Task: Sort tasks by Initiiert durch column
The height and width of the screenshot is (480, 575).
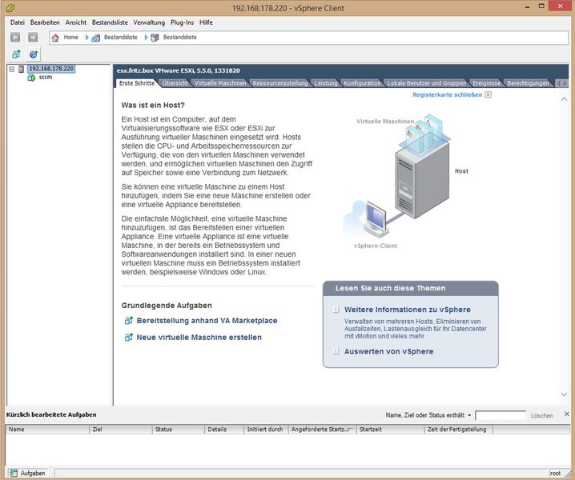Action: click(266, 429)
